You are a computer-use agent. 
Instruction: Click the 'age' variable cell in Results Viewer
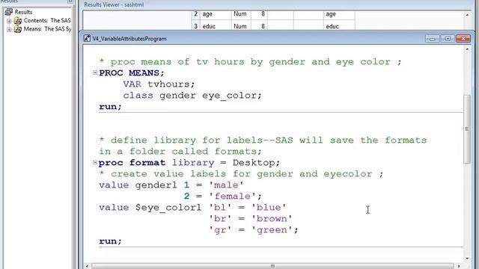(x=216, y=14)
